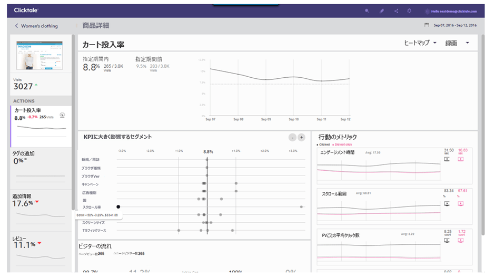
Task: Go back to Women's clothing
Action: tap(36, 26)
